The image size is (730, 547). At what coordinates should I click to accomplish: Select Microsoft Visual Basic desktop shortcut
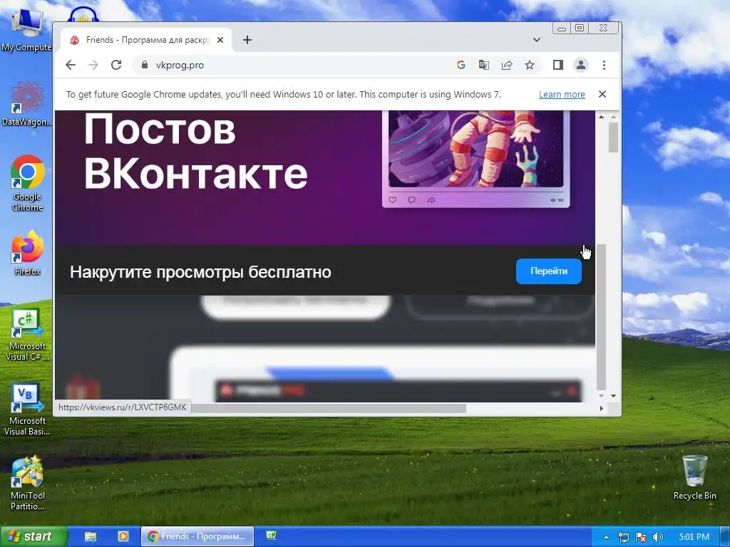(26, 410)
